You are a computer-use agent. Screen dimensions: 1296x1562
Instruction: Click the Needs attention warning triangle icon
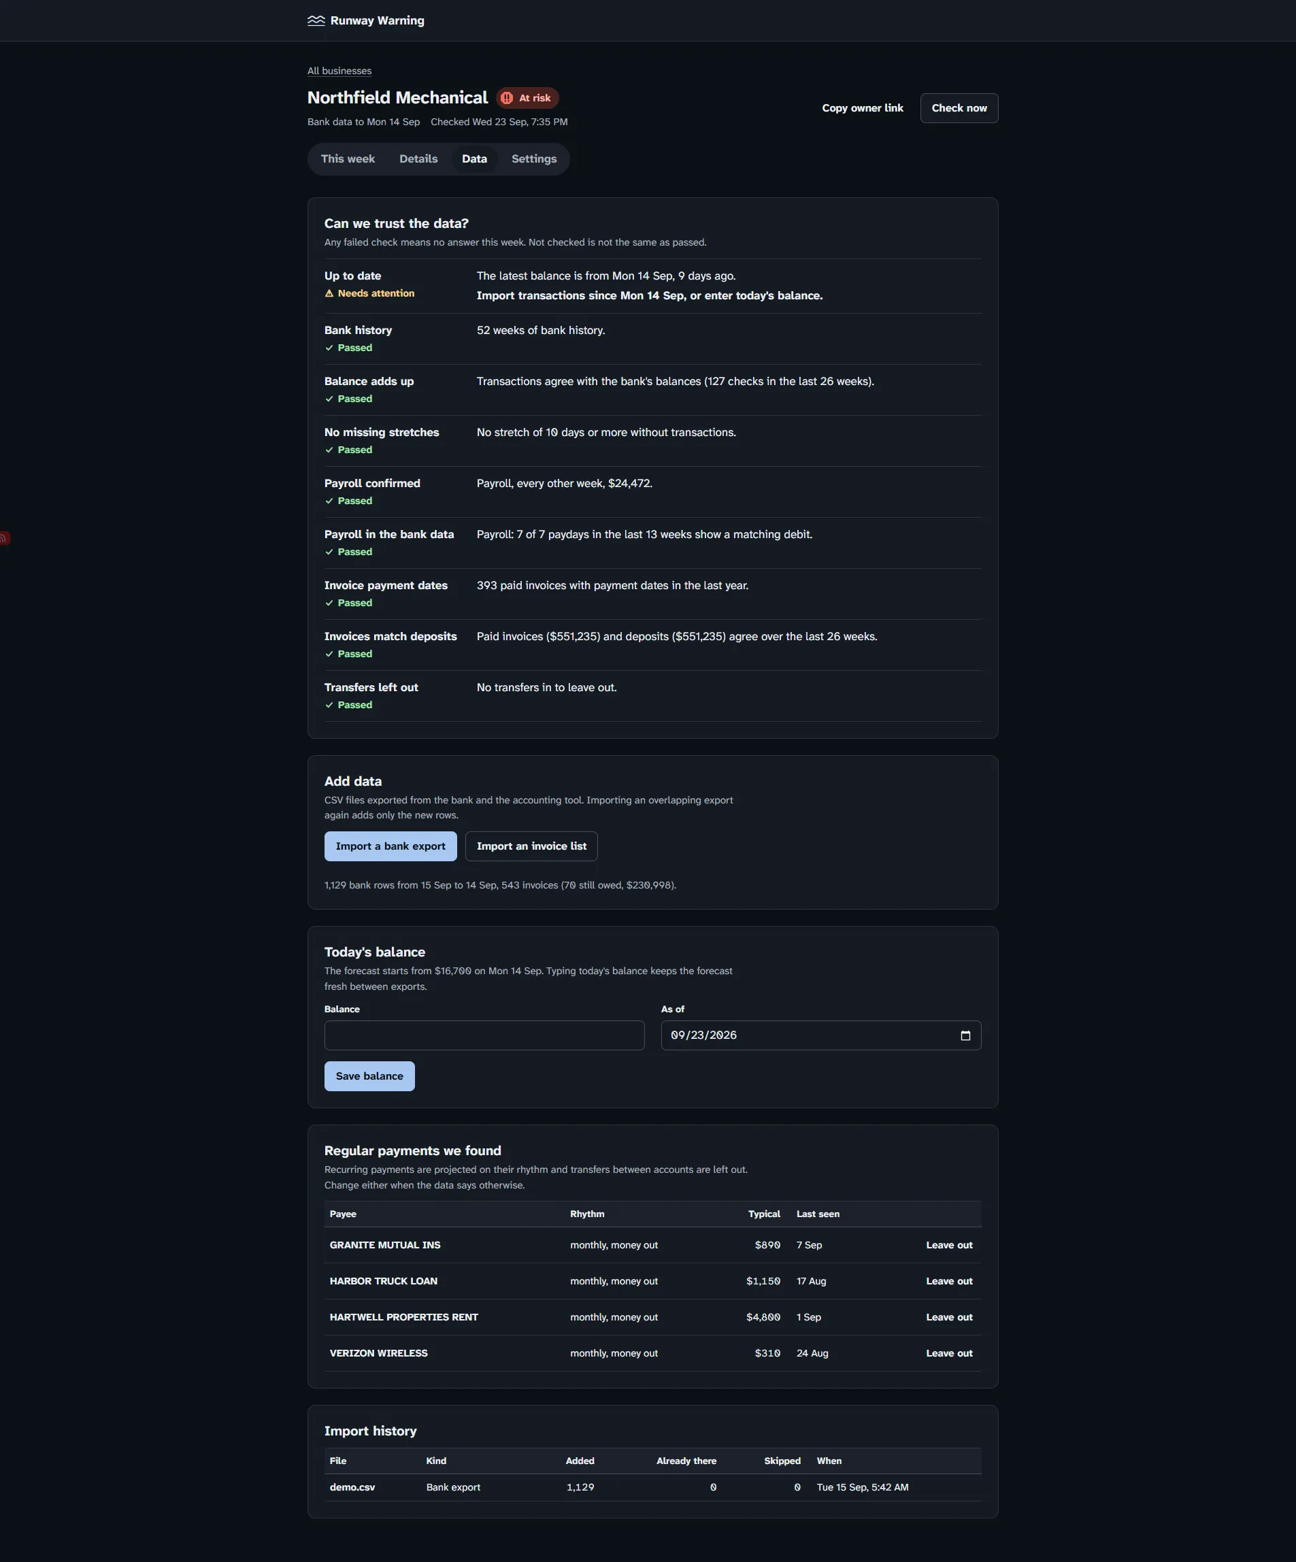coord(329,293)
